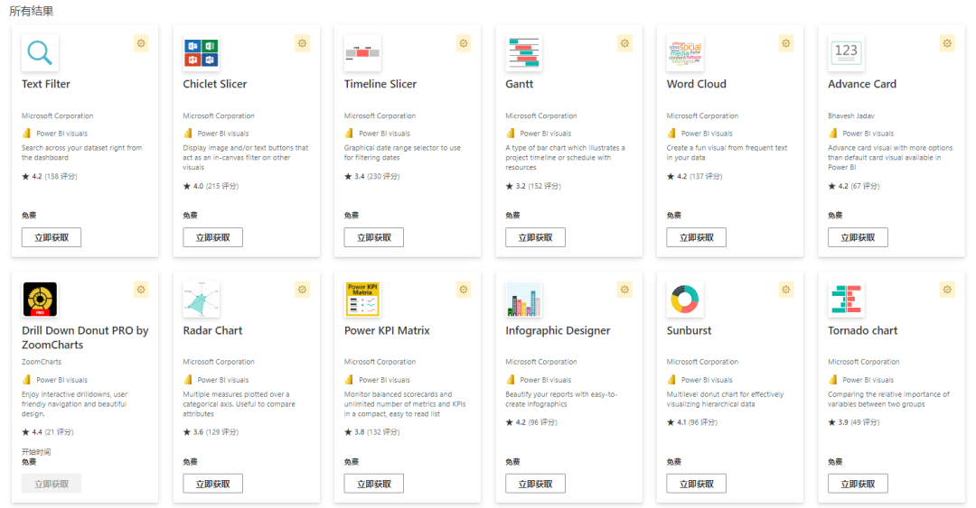Image resolution: width=976 pixels, height=508 pixels.
Task: Click certification badge on Radar Chart card
Action: [x=302, y=290]
